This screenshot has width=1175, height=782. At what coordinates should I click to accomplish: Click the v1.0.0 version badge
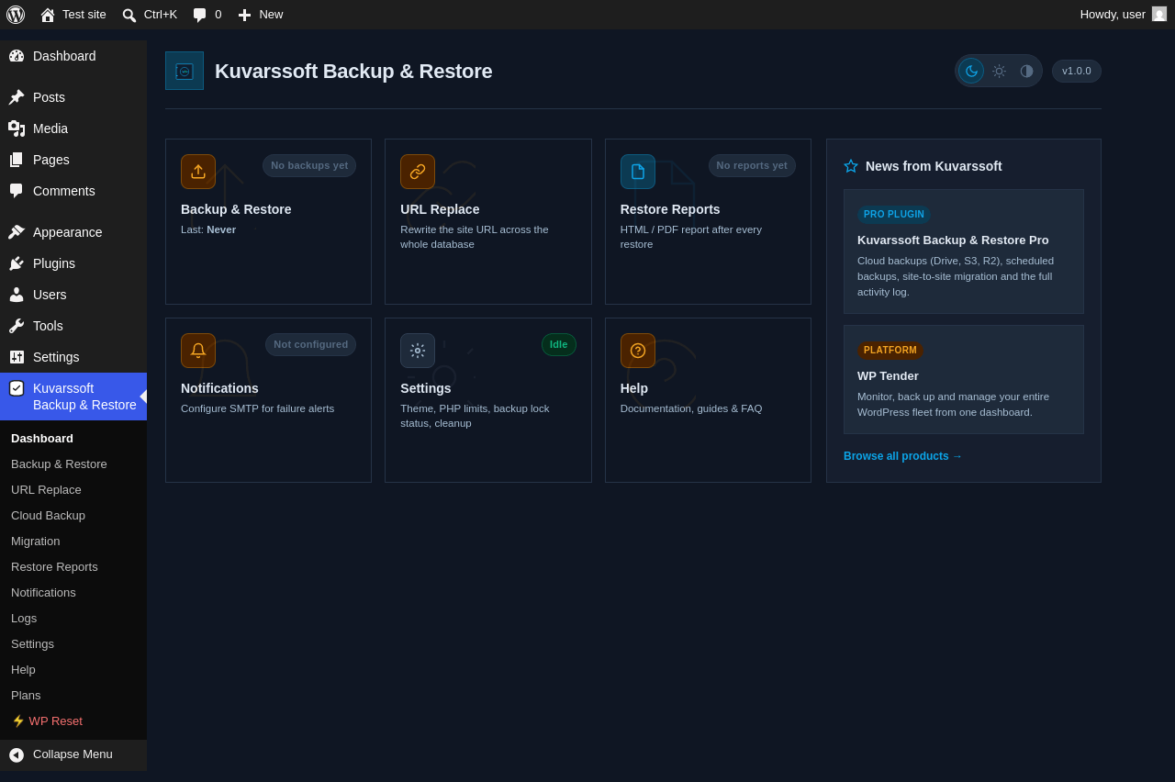1077,71
